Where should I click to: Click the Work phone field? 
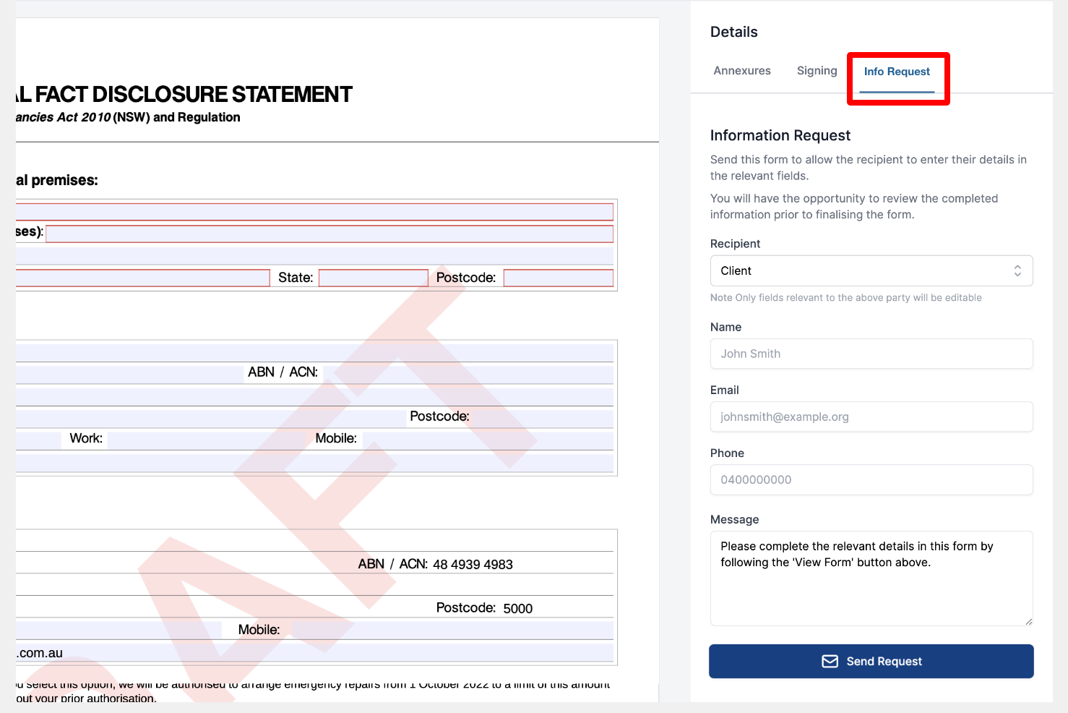208,439
